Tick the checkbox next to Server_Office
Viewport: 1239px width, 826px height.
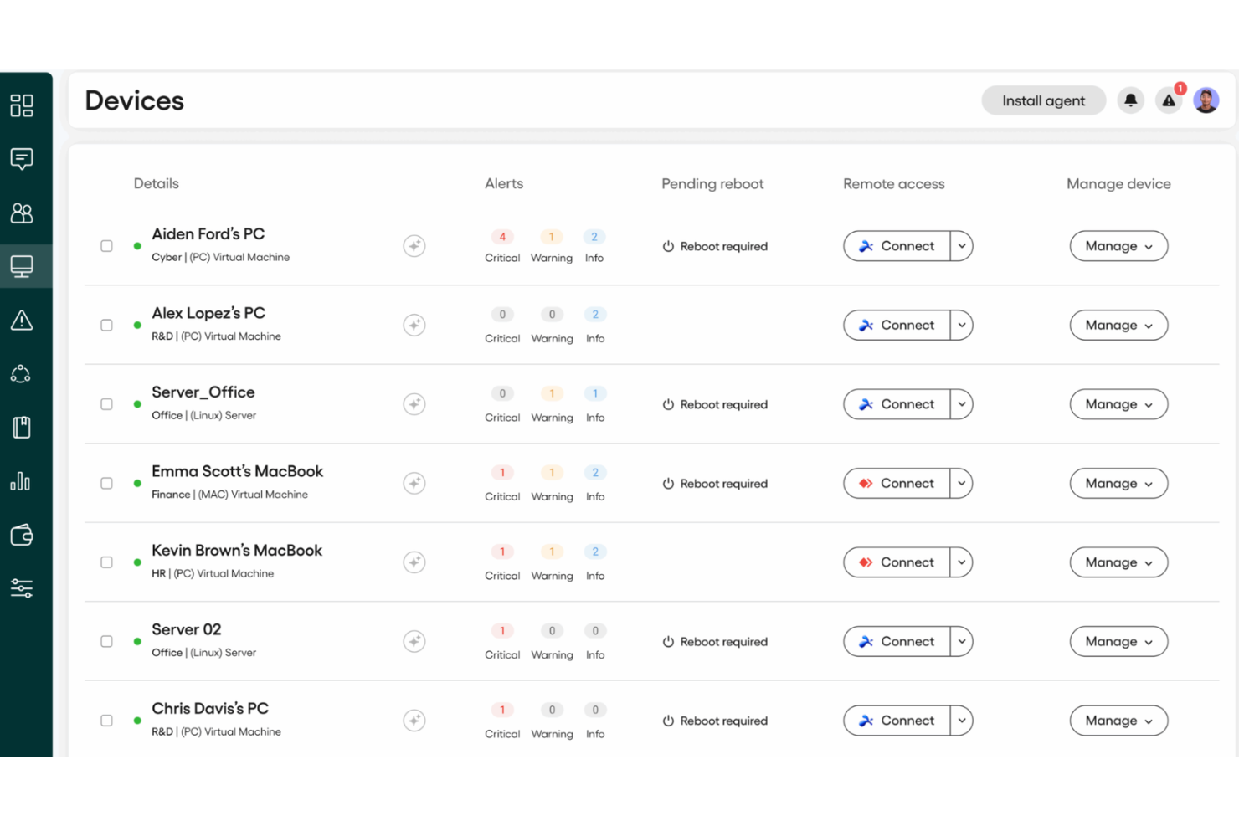106,403
